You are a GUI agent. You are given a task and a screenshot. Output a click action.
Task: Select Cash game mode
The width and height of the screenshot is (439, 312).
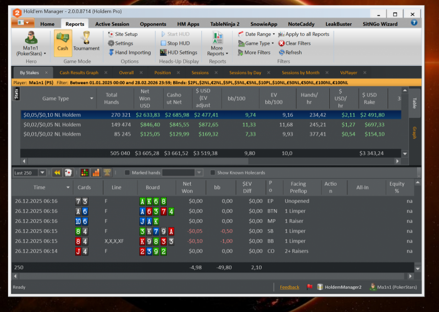(63, 43)
